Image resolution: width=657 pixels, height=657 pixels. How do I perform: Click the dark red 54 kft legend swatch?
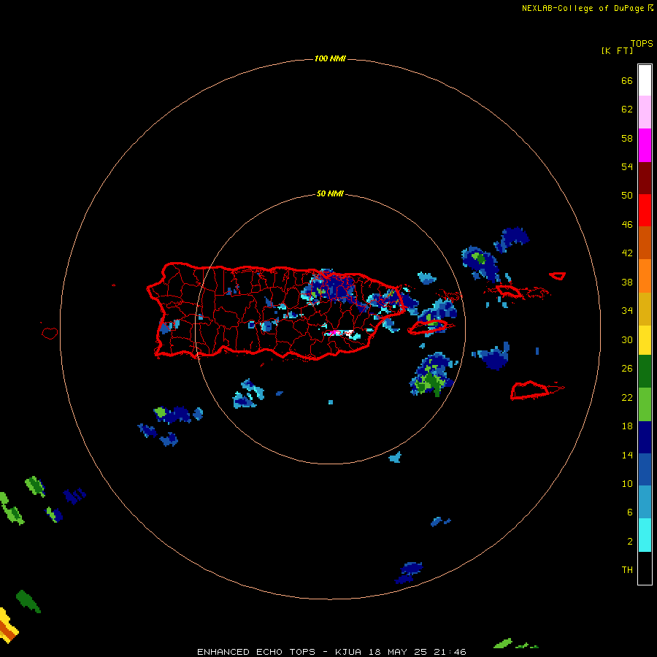click(645, 177)
